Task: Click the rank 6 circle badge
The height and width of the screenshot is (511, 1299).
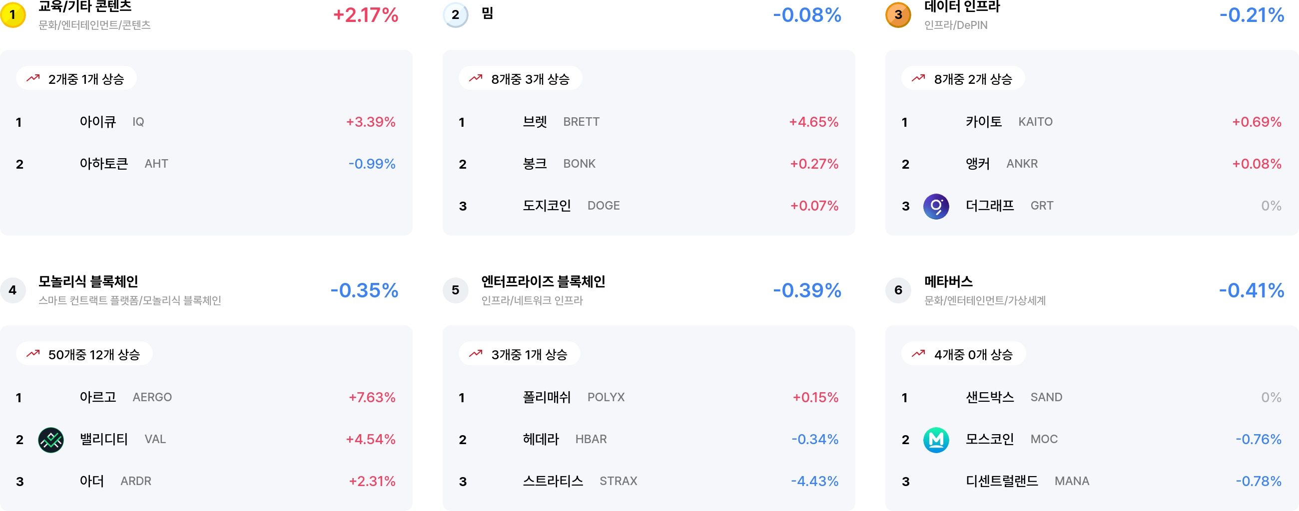Action: [x=898, y=290]
